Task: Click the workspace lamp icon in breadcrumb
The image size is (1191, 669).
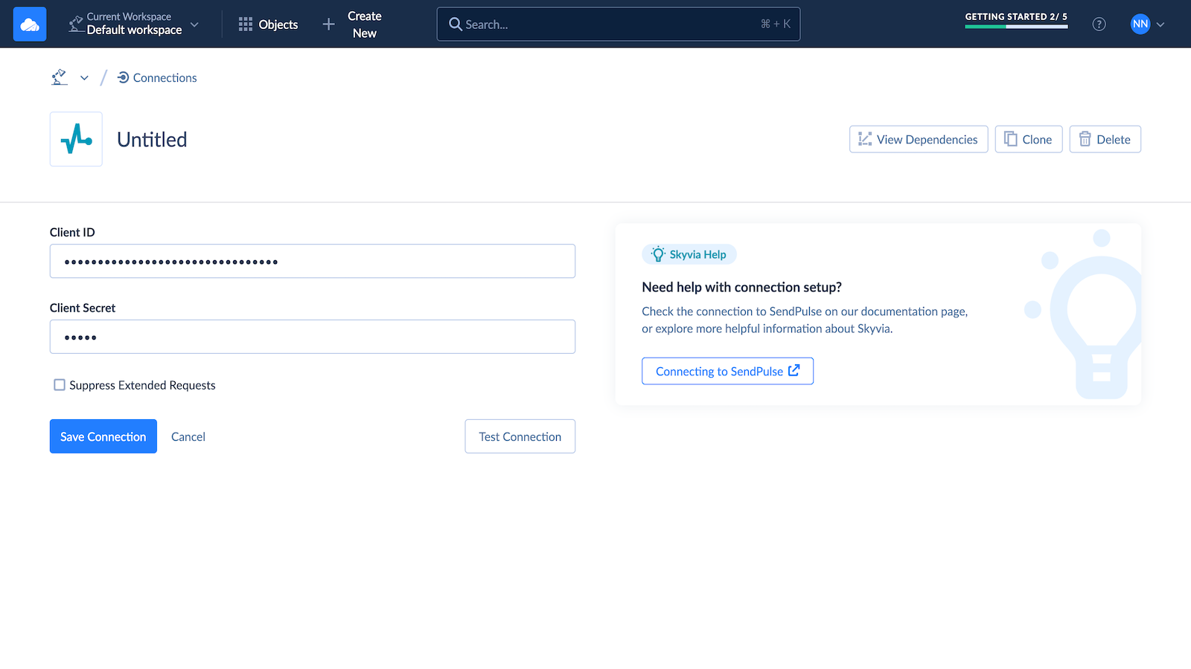Action: click(60, 77)
